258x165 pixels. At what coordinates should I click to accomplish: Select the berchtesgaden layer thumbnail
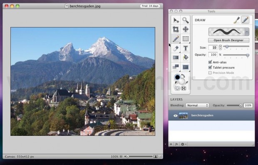183,115
